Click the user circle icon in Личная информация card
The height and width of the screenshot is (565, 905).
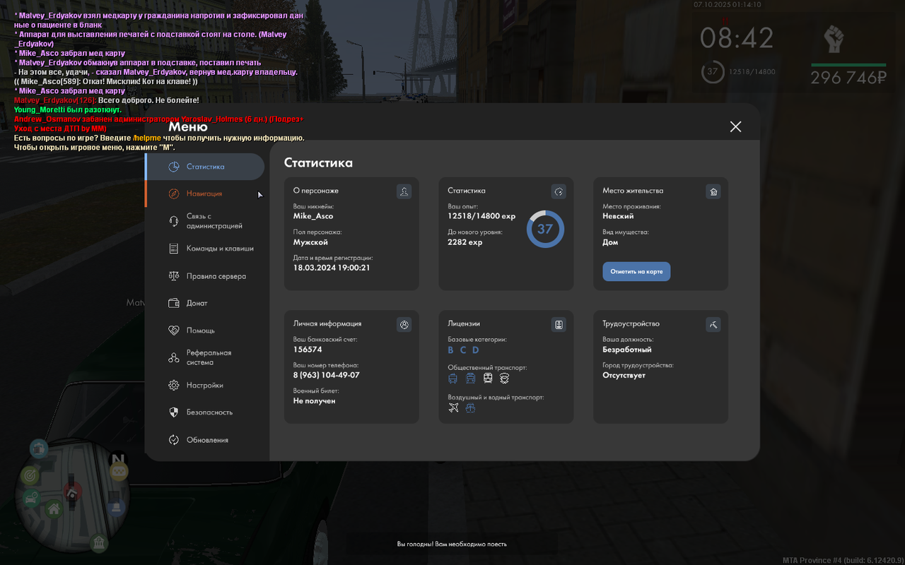[404, 324]
